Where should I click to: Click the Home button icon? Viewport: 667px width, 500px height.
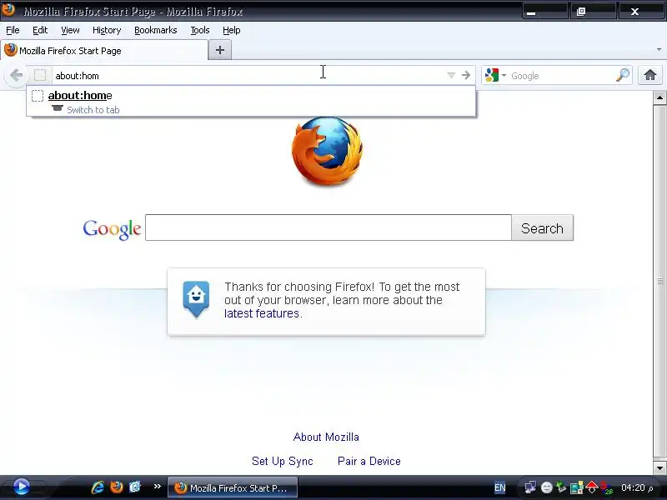650,75
